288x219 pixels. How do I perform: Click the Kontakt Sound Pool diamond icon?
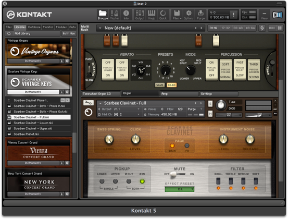coord(262,28)
